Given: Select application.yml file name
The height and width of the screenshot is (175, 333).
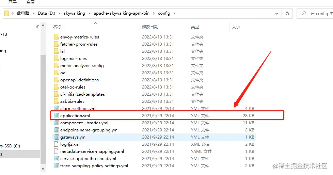Looking at the screenshot, I should (x=75, y=115).
